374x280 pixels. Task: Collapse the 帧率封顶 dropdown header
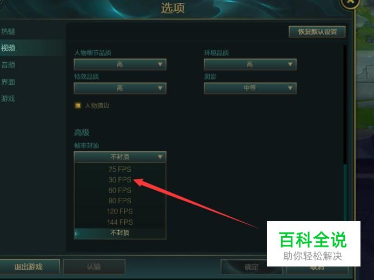tap(120, 157)
